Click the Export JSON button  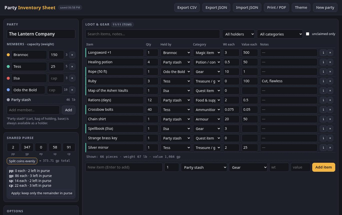pos(216,7)
